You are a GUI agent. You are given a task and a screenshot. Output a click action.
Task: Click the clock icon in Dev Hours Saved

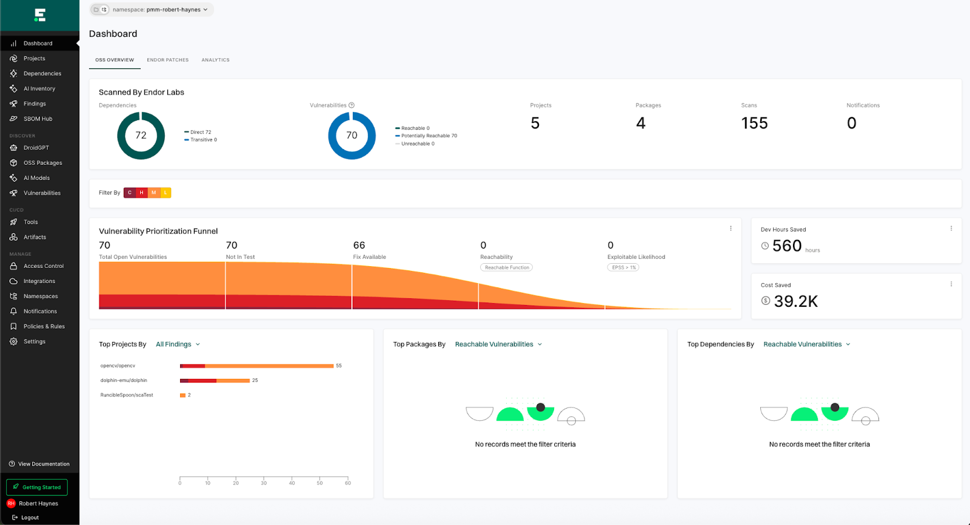click(765, 246)
